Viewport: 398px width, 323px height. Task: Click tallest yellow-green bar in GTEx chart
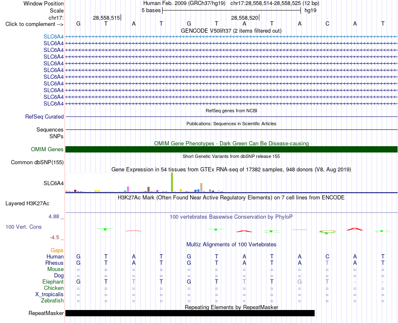coord(172,182)
